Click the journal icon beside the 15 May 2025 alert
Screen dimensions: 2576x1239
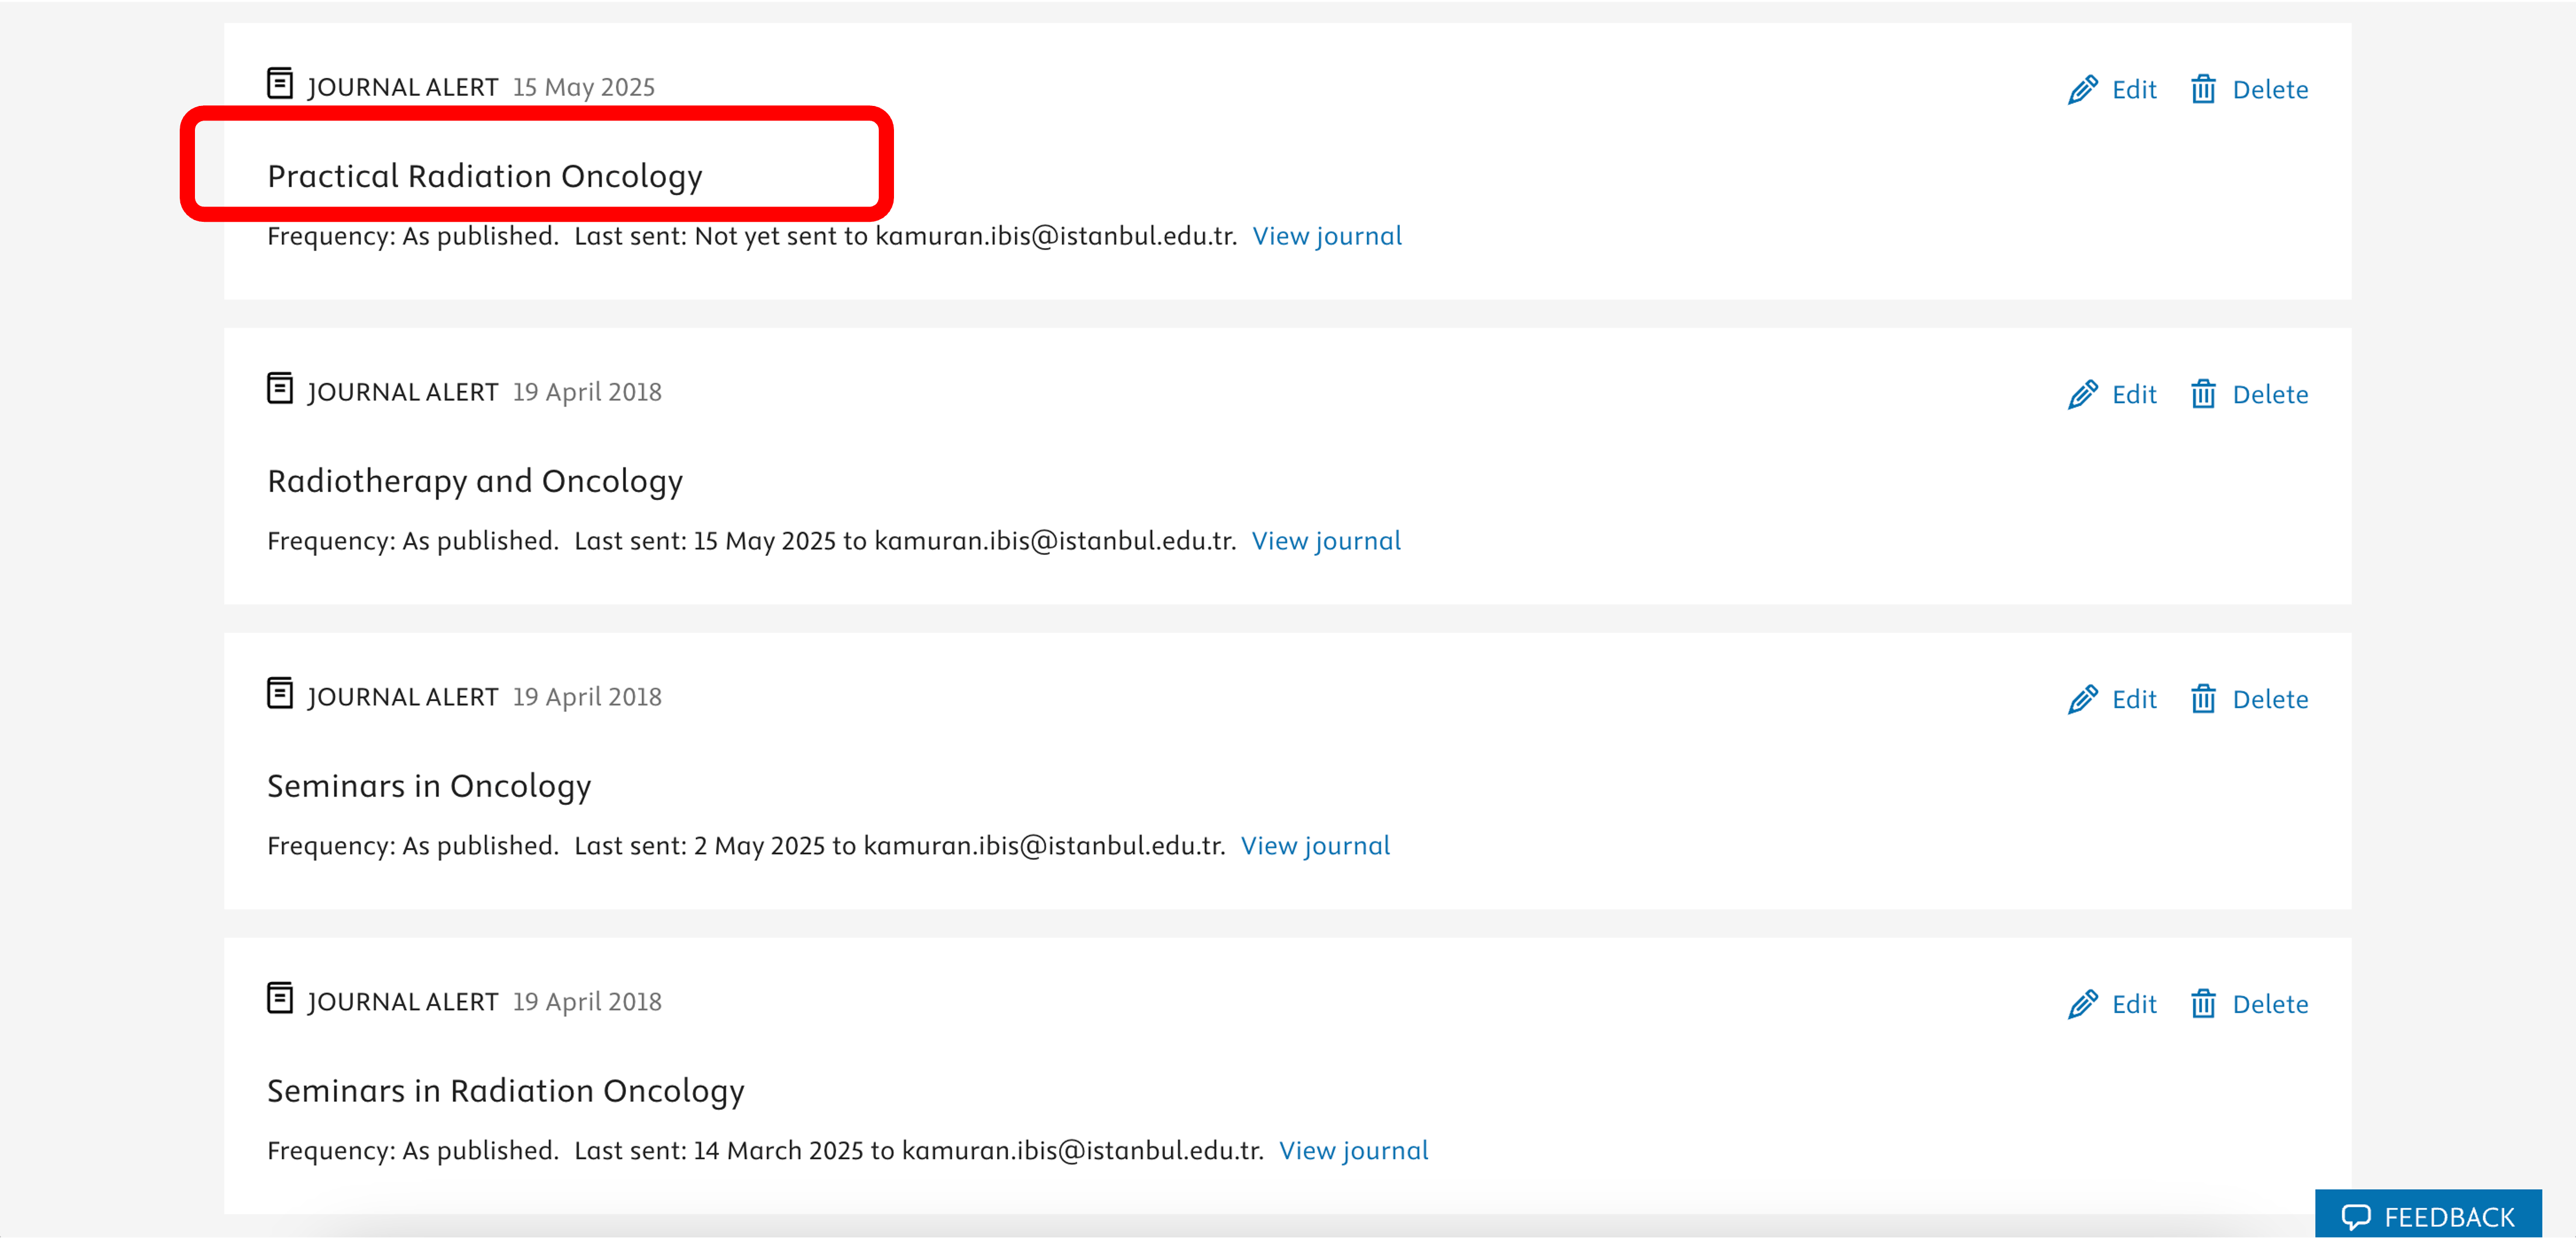[280, 84]
